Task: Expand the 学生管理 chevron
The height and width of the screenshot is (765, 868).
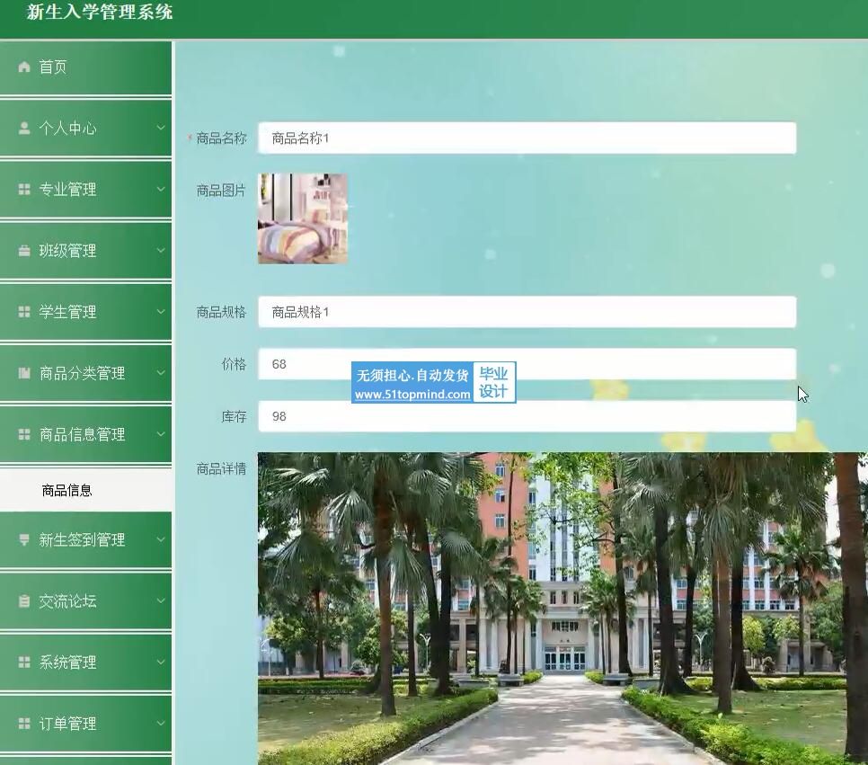Action: 161,312
